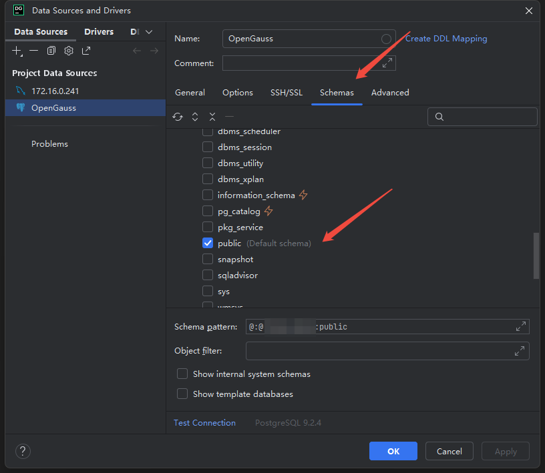Open help with question mark icon
Image resolution: width=545 pixels, height=473 pixels.
click(23, 451)
